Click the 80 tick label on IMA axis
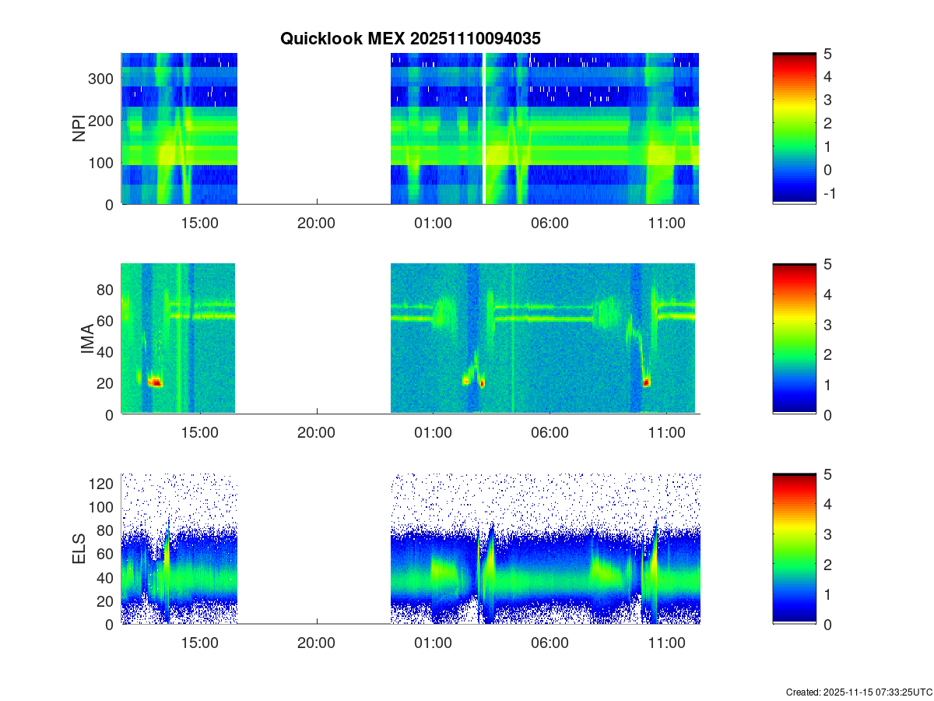Screen dimensions: 934x701 (x=106, y=290)
